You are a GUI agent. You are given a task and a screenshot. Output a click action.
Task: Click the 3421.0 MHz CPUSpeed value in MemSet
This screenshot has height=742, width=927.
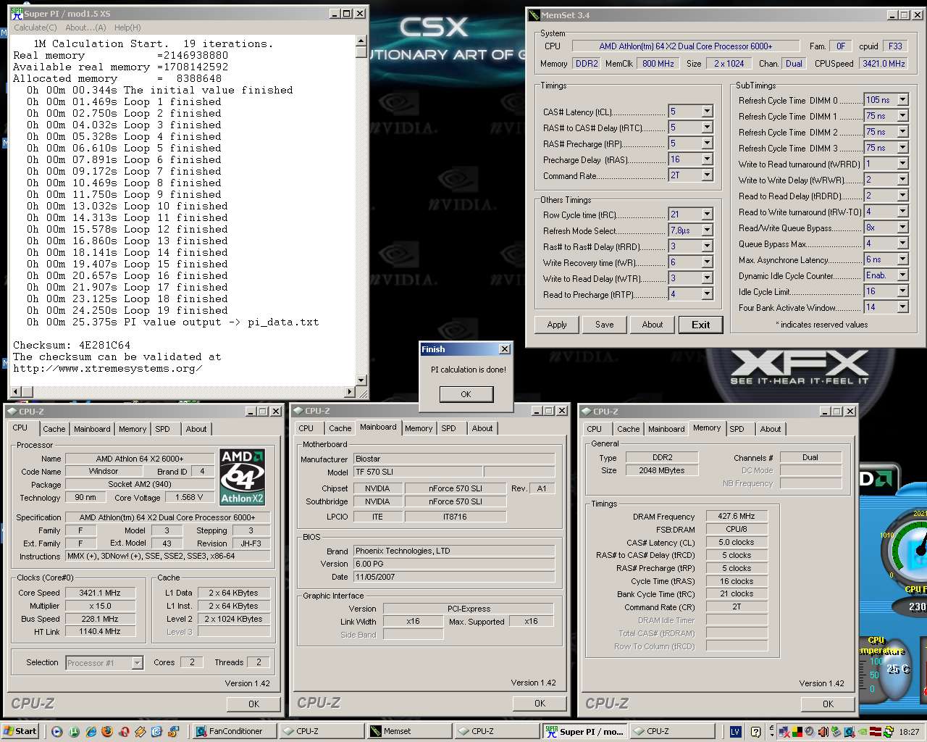[x=884, y=64]
